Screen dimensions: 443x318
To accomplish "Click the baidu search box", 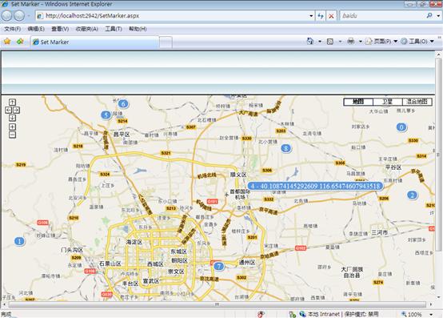I will click(383, 16).
